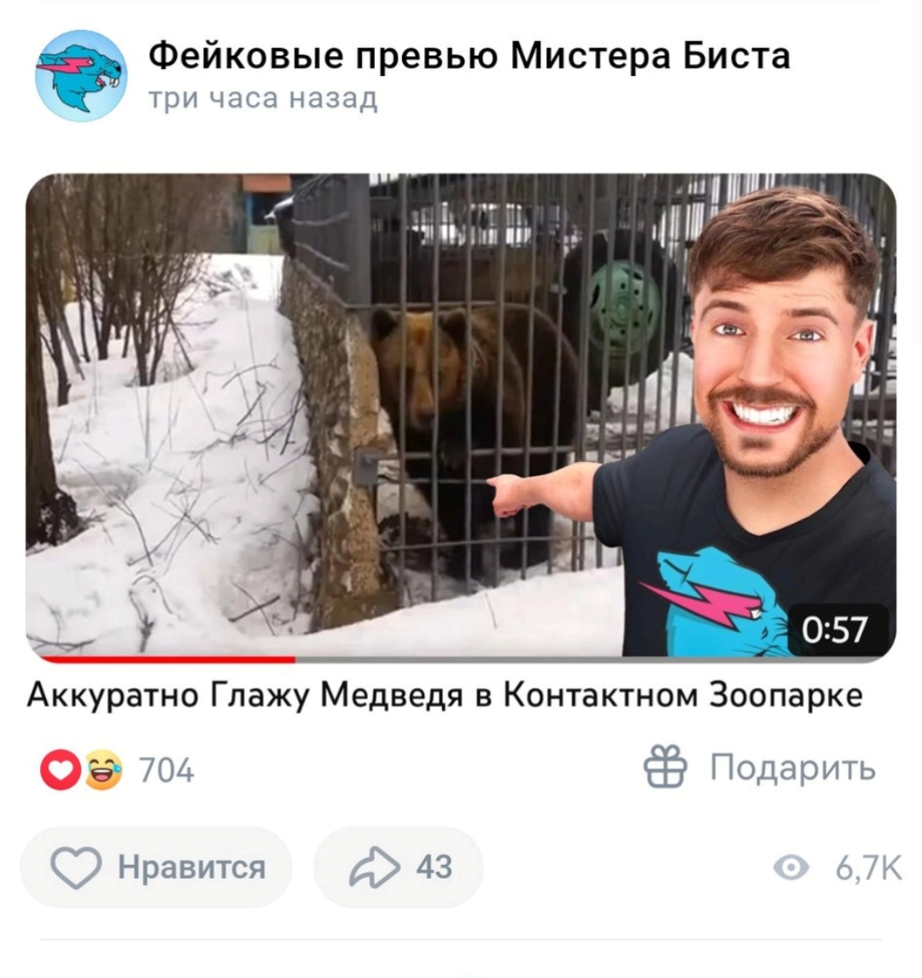Click the 6,7K view count
This screenshot has height=978, width=922.
[x=868, y=868]
